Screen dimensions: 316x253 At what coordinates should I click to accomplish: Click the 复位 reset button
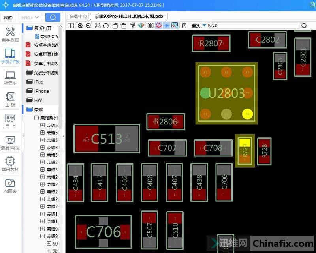pos(8,17)
